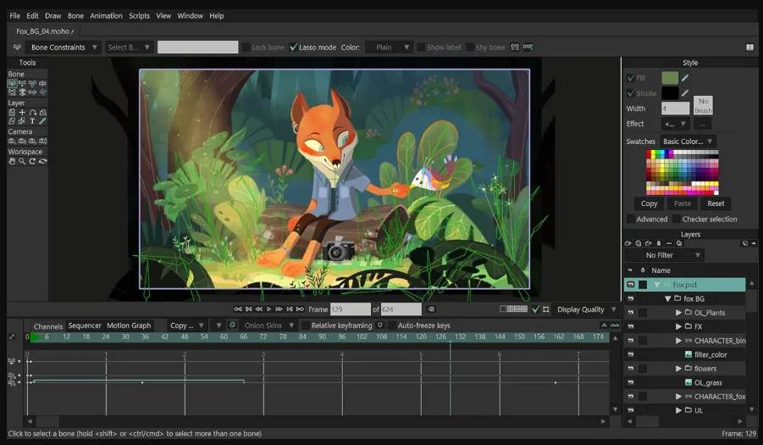The height and width of the screenshot is (445, 763).
Task: Open the Effect dropdown in Style
Action: [675, 124]
